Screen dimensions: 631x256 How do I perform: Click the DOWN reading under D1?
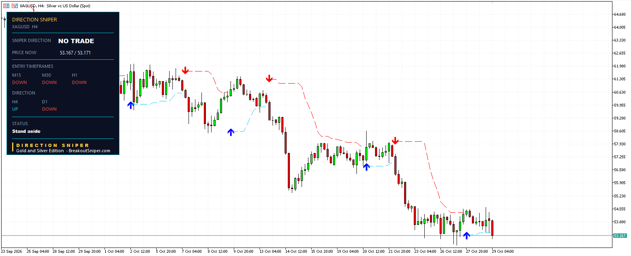(49, 109)
